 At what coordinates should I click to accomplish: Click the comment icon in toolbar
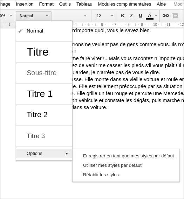[x=175, y=16]
